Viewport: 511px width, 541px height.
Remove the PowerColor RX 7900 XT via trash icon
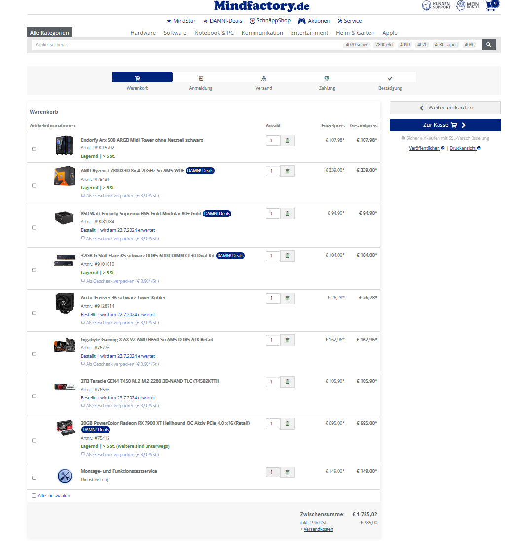tap(287, 423)
